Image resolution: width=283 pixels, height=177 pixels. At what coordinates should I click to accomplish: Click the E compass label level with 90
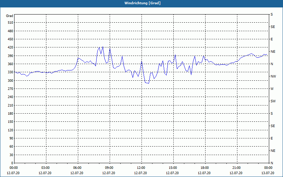272,138
